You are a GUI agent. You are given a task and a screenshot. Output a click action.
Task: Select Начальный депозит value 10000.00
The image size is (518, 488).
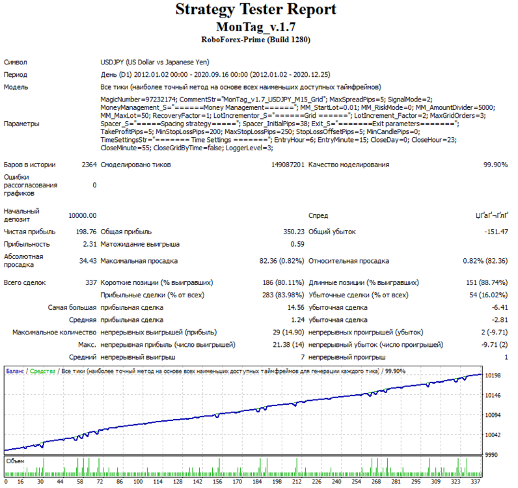click(x=82, y=215)
